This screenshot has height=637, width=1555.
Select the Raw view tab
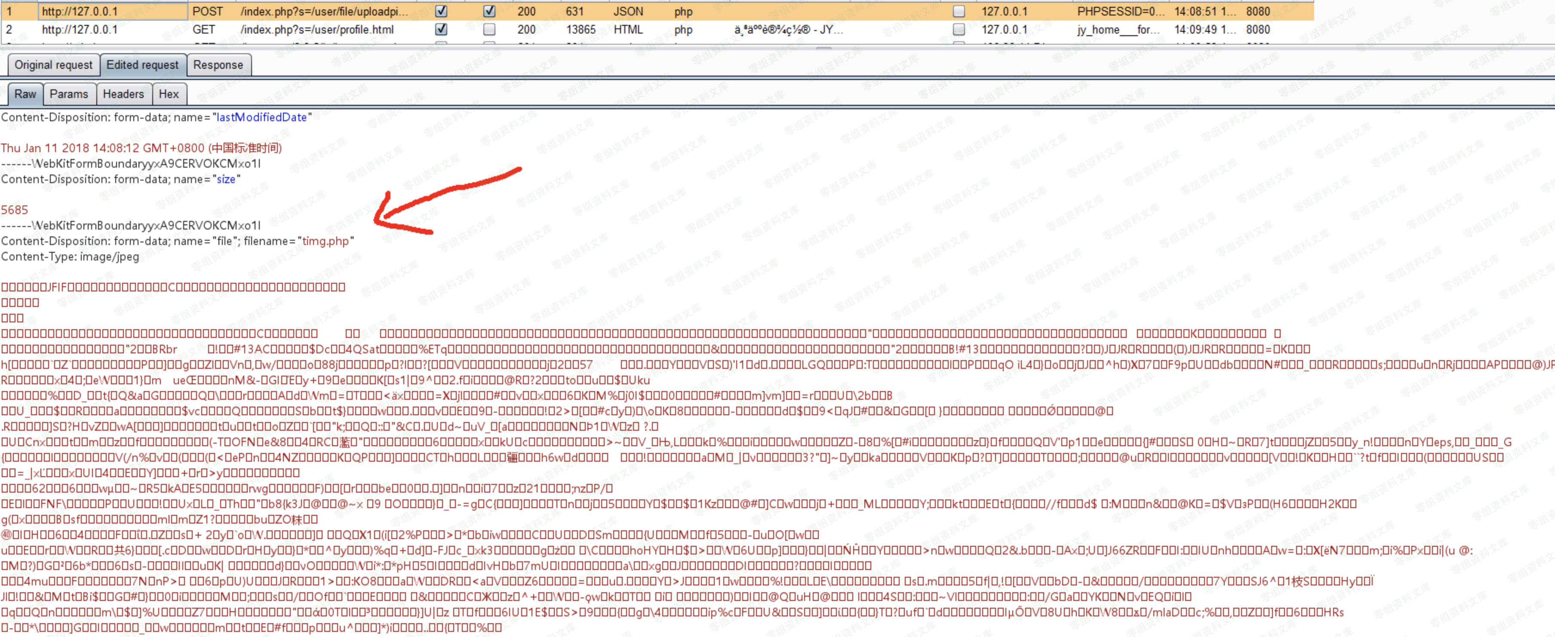(25, 94)
